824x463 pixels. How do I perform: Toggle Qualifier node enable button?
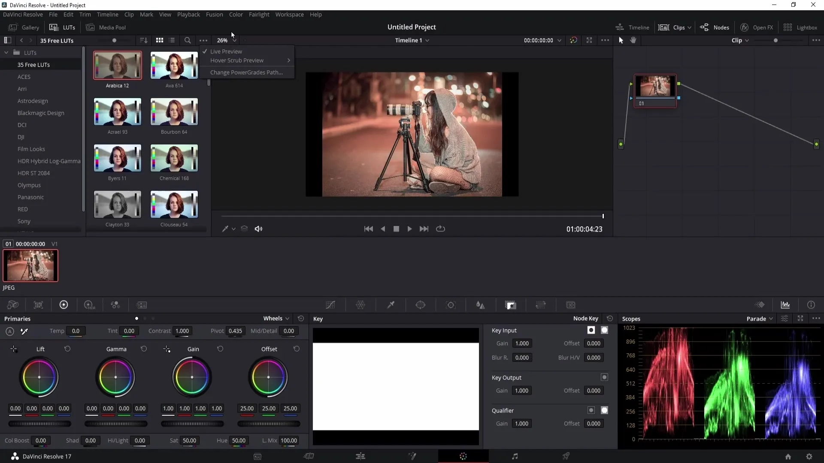[591, 410]
